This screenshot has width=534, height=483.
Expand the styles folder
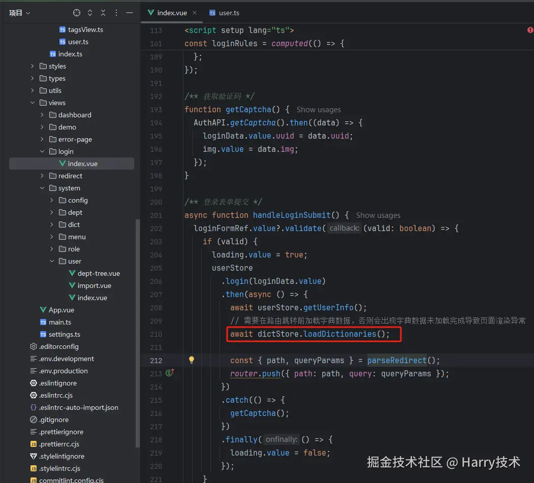33,66
